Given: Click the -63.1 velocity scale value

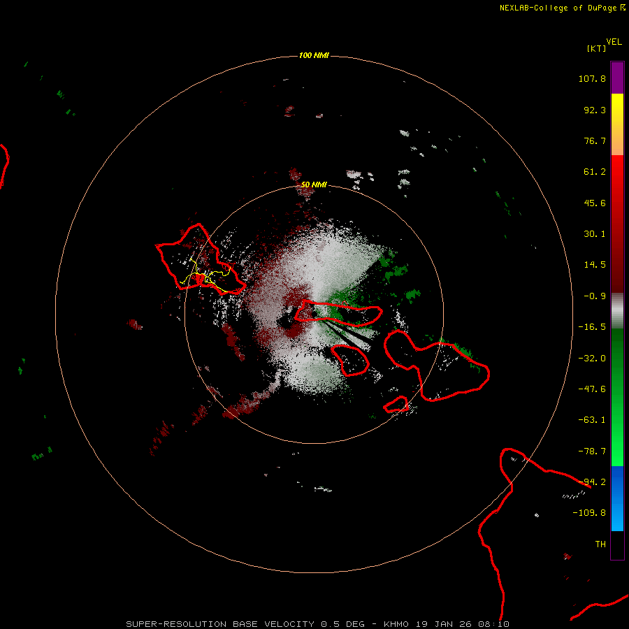Looking at the screenshot, I should point(592,420).
